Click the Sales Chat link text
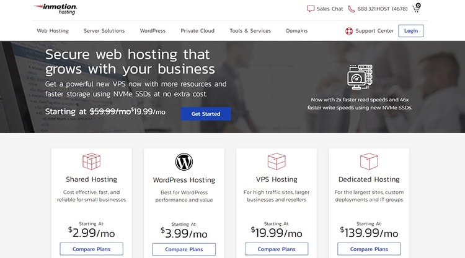The height and width of the screenshot is (258, 465). (330, 9)
